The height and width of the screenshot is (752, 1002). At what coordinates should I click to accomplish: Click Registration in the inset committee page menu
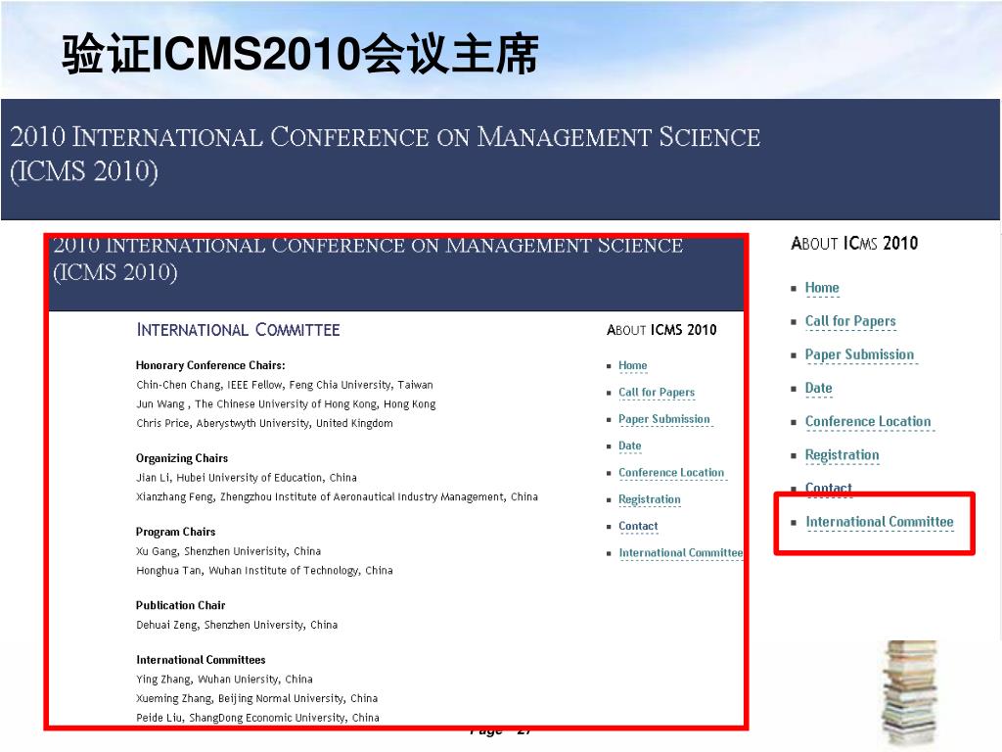point(650,499)
